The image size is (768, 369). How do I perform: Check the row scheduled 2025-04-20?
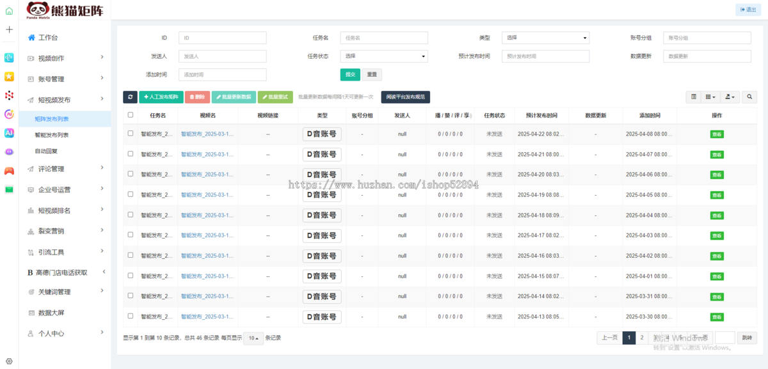point(131,174)
